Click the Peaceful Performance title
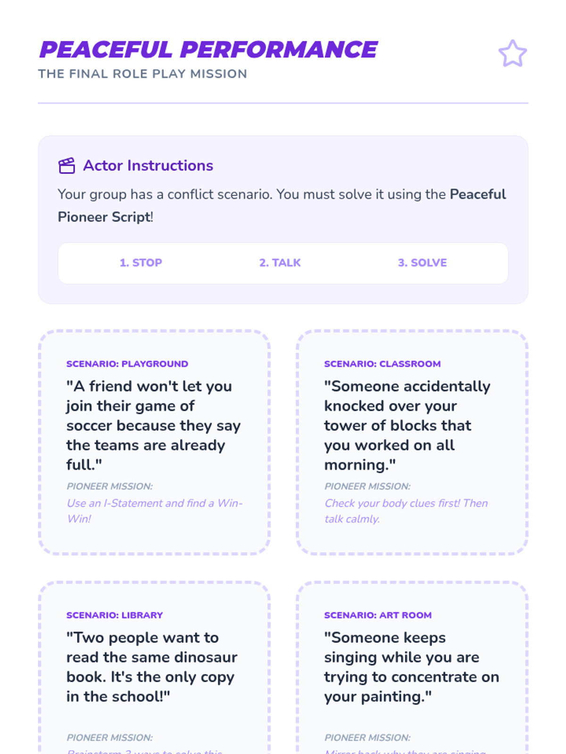The image size is (566, 754). click(208, 49)
